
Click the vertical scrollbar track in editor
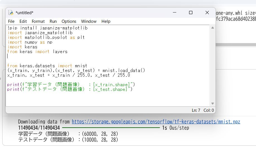tap(213, 67)
